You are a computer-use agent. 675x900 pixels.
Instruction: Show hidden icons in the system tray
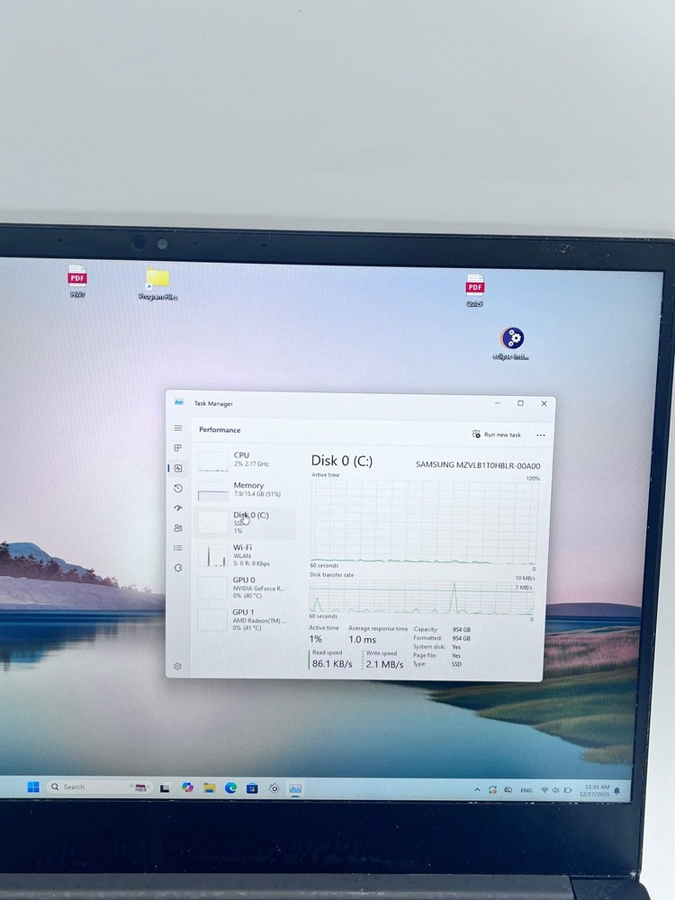coord(477,789)
